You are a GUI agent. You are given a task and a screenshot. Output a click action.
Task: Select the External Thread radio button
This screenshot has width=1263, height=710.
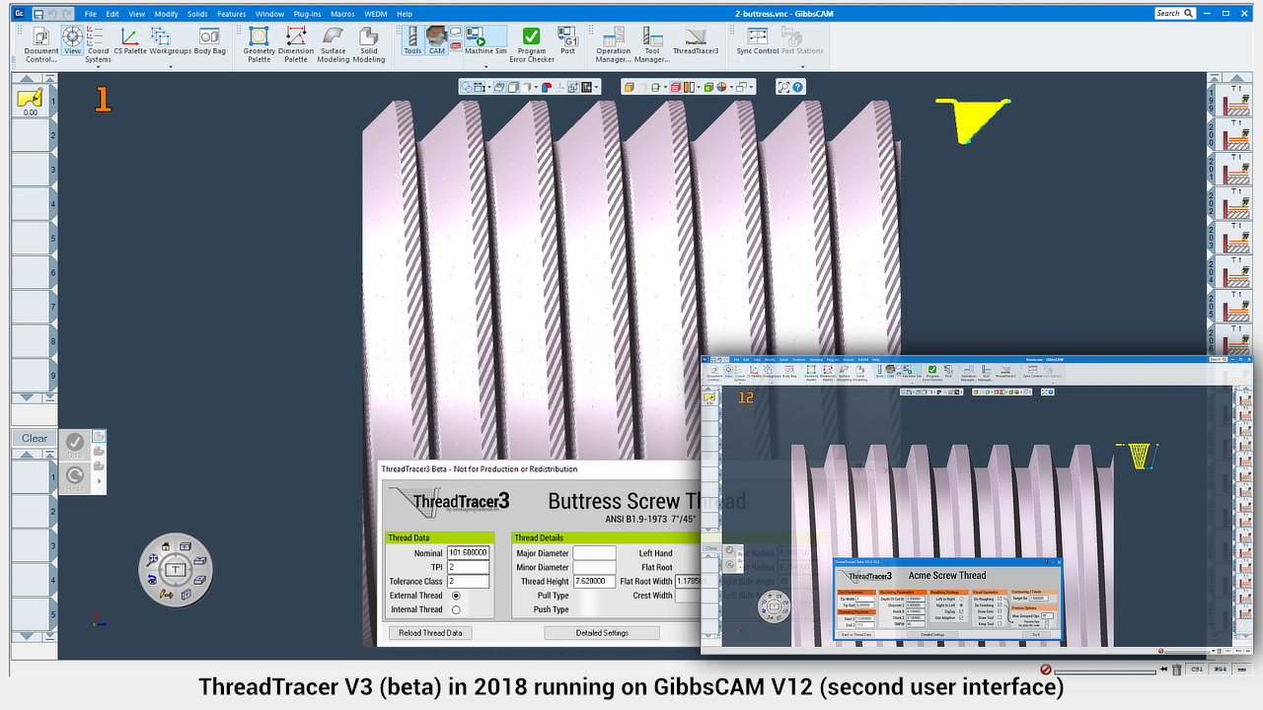point(456,596)
